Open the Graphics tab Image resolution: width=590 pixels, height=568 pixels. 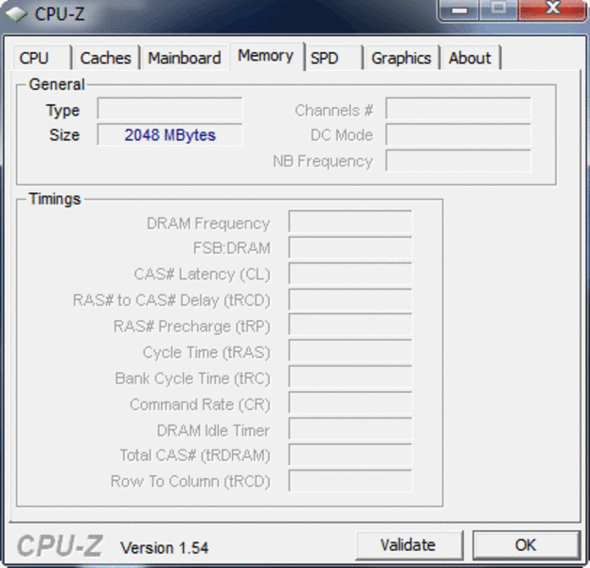(402, 58)
